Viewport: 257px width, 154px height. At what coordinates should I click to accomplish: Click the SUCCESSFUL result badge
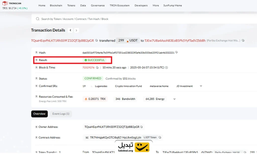click(94, 60)
